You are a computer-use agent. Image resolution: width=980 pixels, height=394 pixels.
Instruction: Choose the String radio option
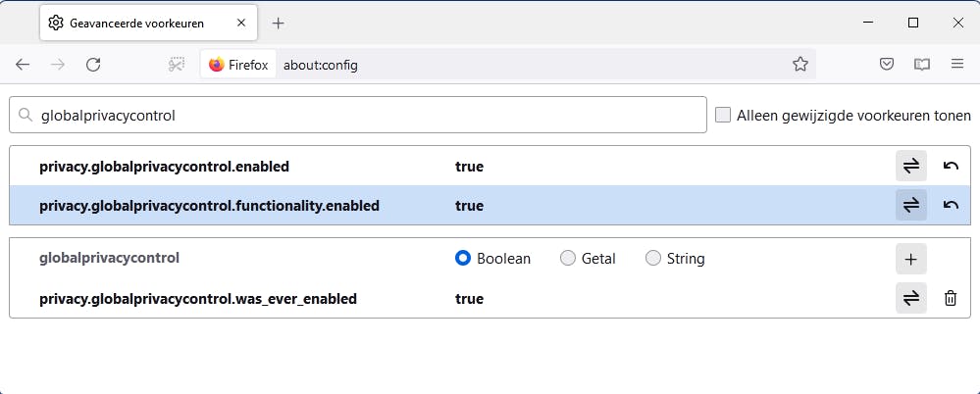[653, 259]
